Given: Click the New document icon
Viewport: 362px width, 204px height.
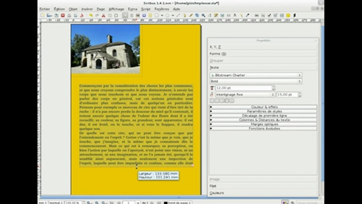Looking at the screenshot, I should tap(42, 15).
